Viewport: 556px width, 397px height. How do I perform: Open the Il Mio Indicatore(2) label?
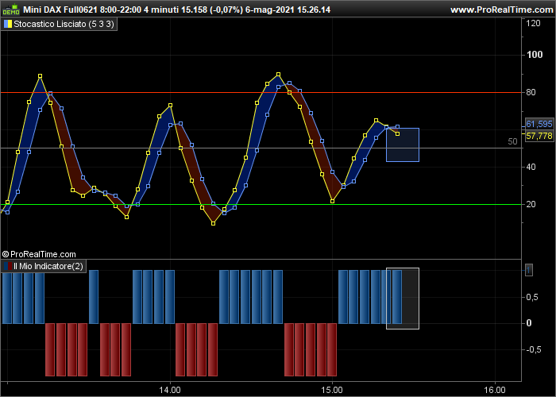(x=48, y=266)
